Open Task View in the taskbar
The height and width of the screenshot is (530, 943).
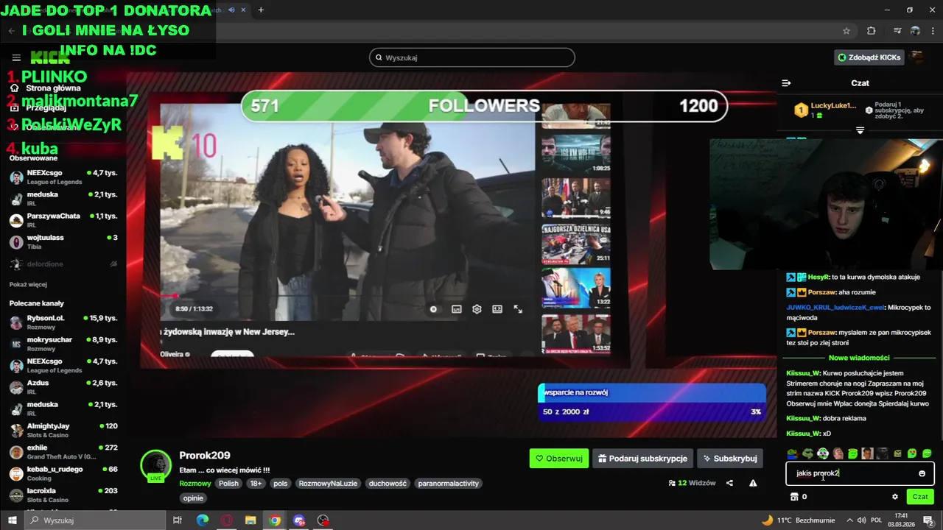click(x=178, y=520)
